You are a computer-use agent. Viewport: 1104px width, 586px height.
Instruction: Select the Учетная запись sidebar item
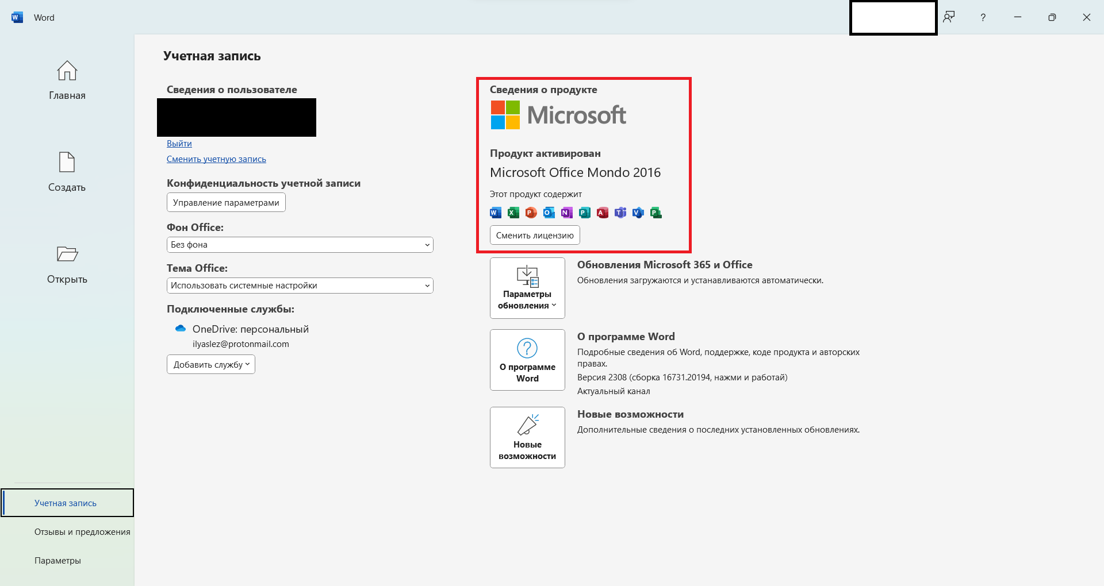click(x=67, y=503)
